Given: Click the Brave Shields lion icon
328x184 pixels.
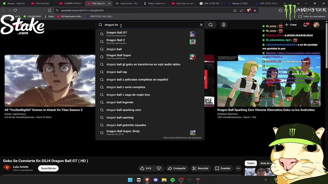Looking at the screenshot, I should pos(249,10).
